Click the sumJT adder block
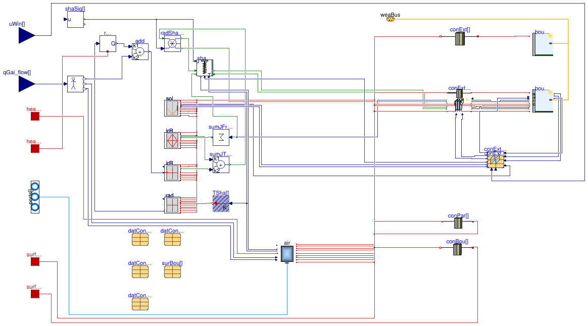The width and height of the screenshot is (588, 326). coord(221,165)
